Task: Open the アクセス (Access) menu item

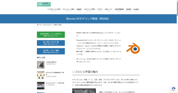Action: pos(100,10)
